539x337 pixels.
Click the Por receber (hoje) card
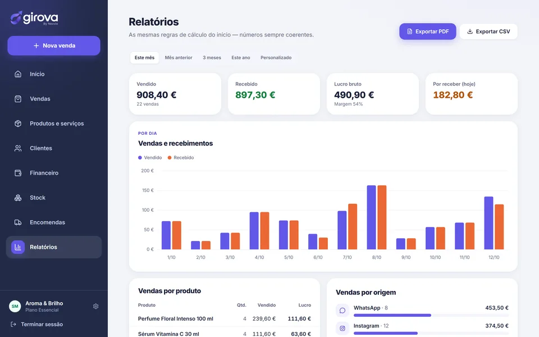click(x=471, y=94)
